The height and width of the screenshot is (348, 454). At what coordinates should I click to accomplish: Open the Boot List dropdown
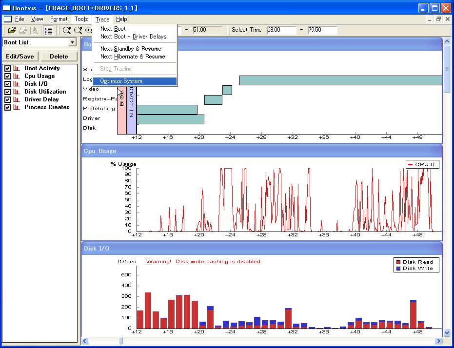click(x=72, y=42)
